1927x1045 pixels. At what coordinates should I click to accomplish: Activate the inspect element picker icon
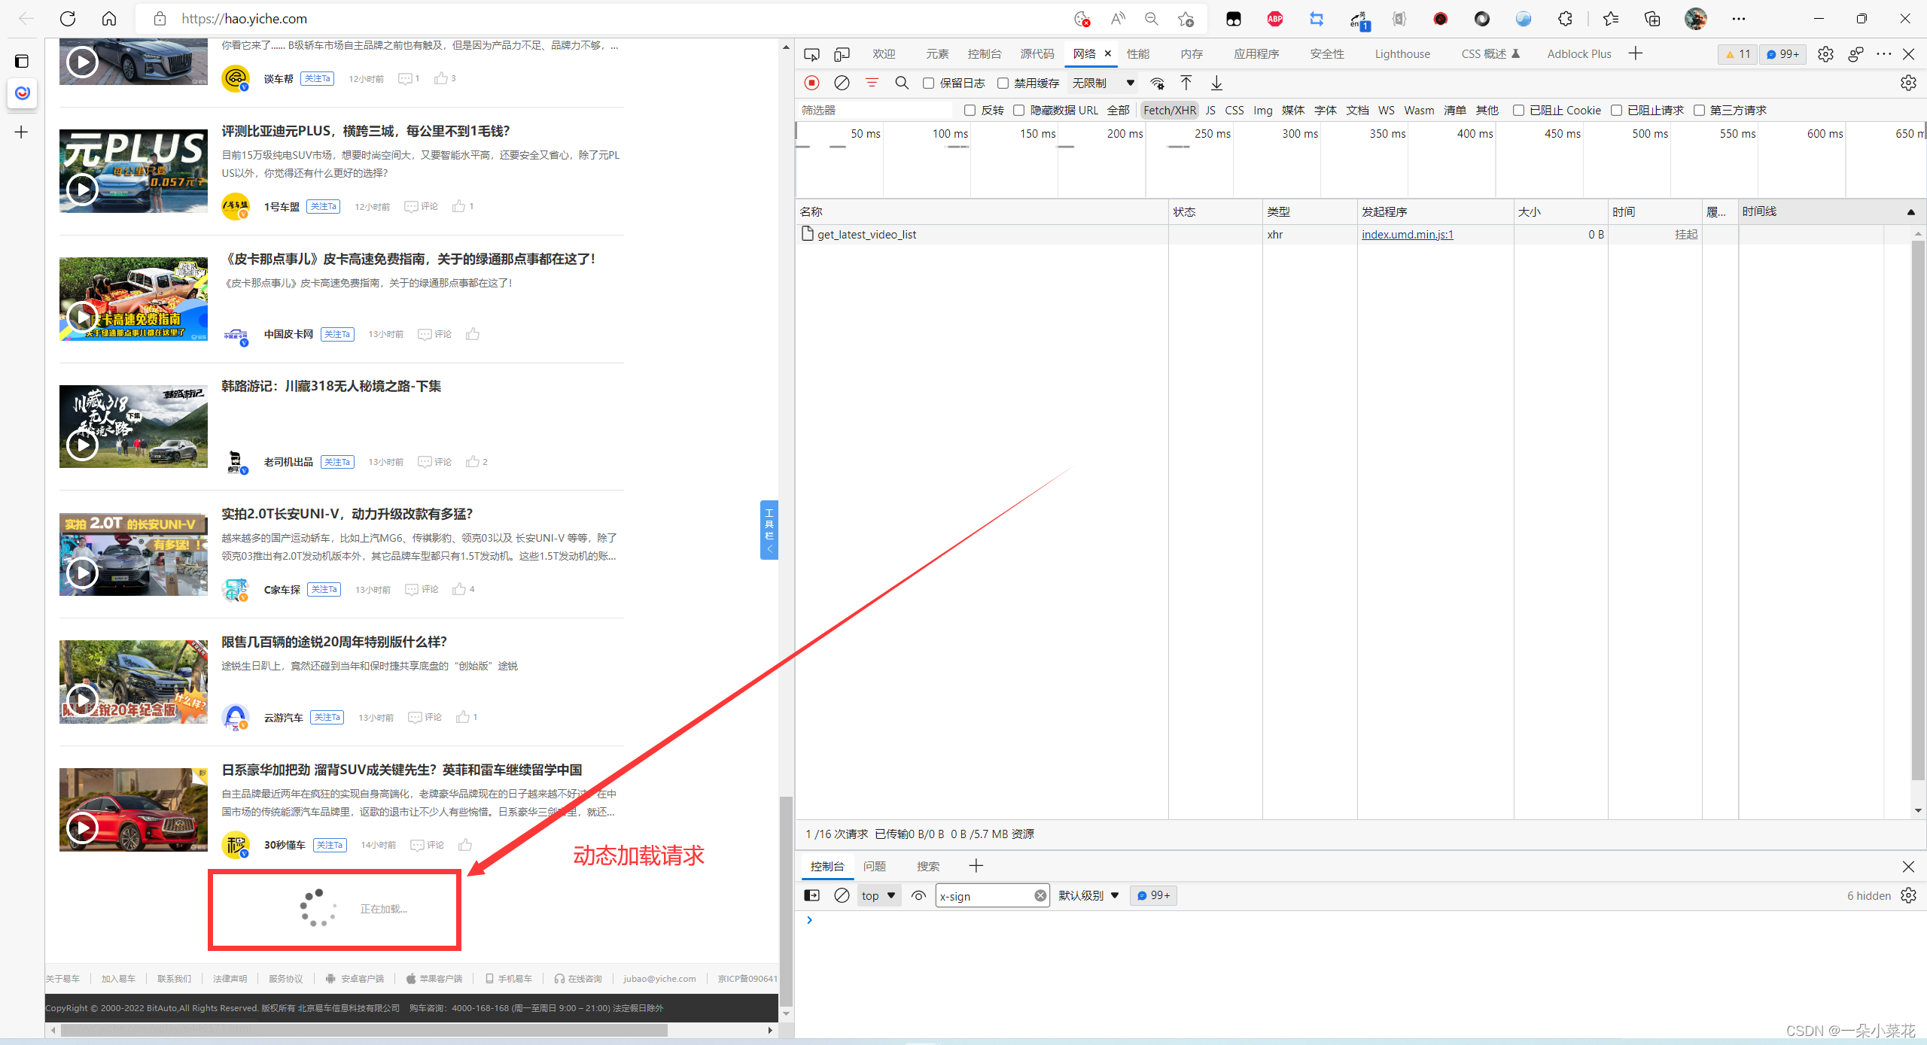pyautogui.click(x=811, y=54)
